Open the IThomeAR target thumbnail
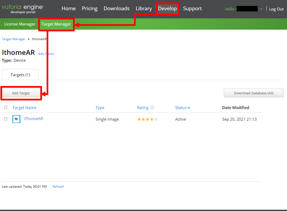The image size is (287, 211). point(16,119)
